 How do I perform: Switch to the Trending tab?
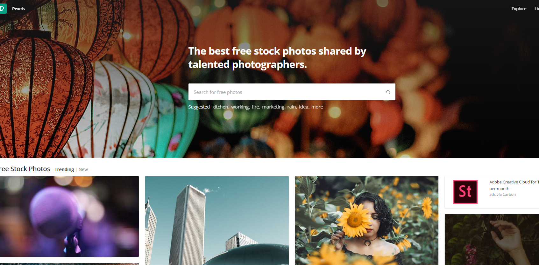coord(64,169)
